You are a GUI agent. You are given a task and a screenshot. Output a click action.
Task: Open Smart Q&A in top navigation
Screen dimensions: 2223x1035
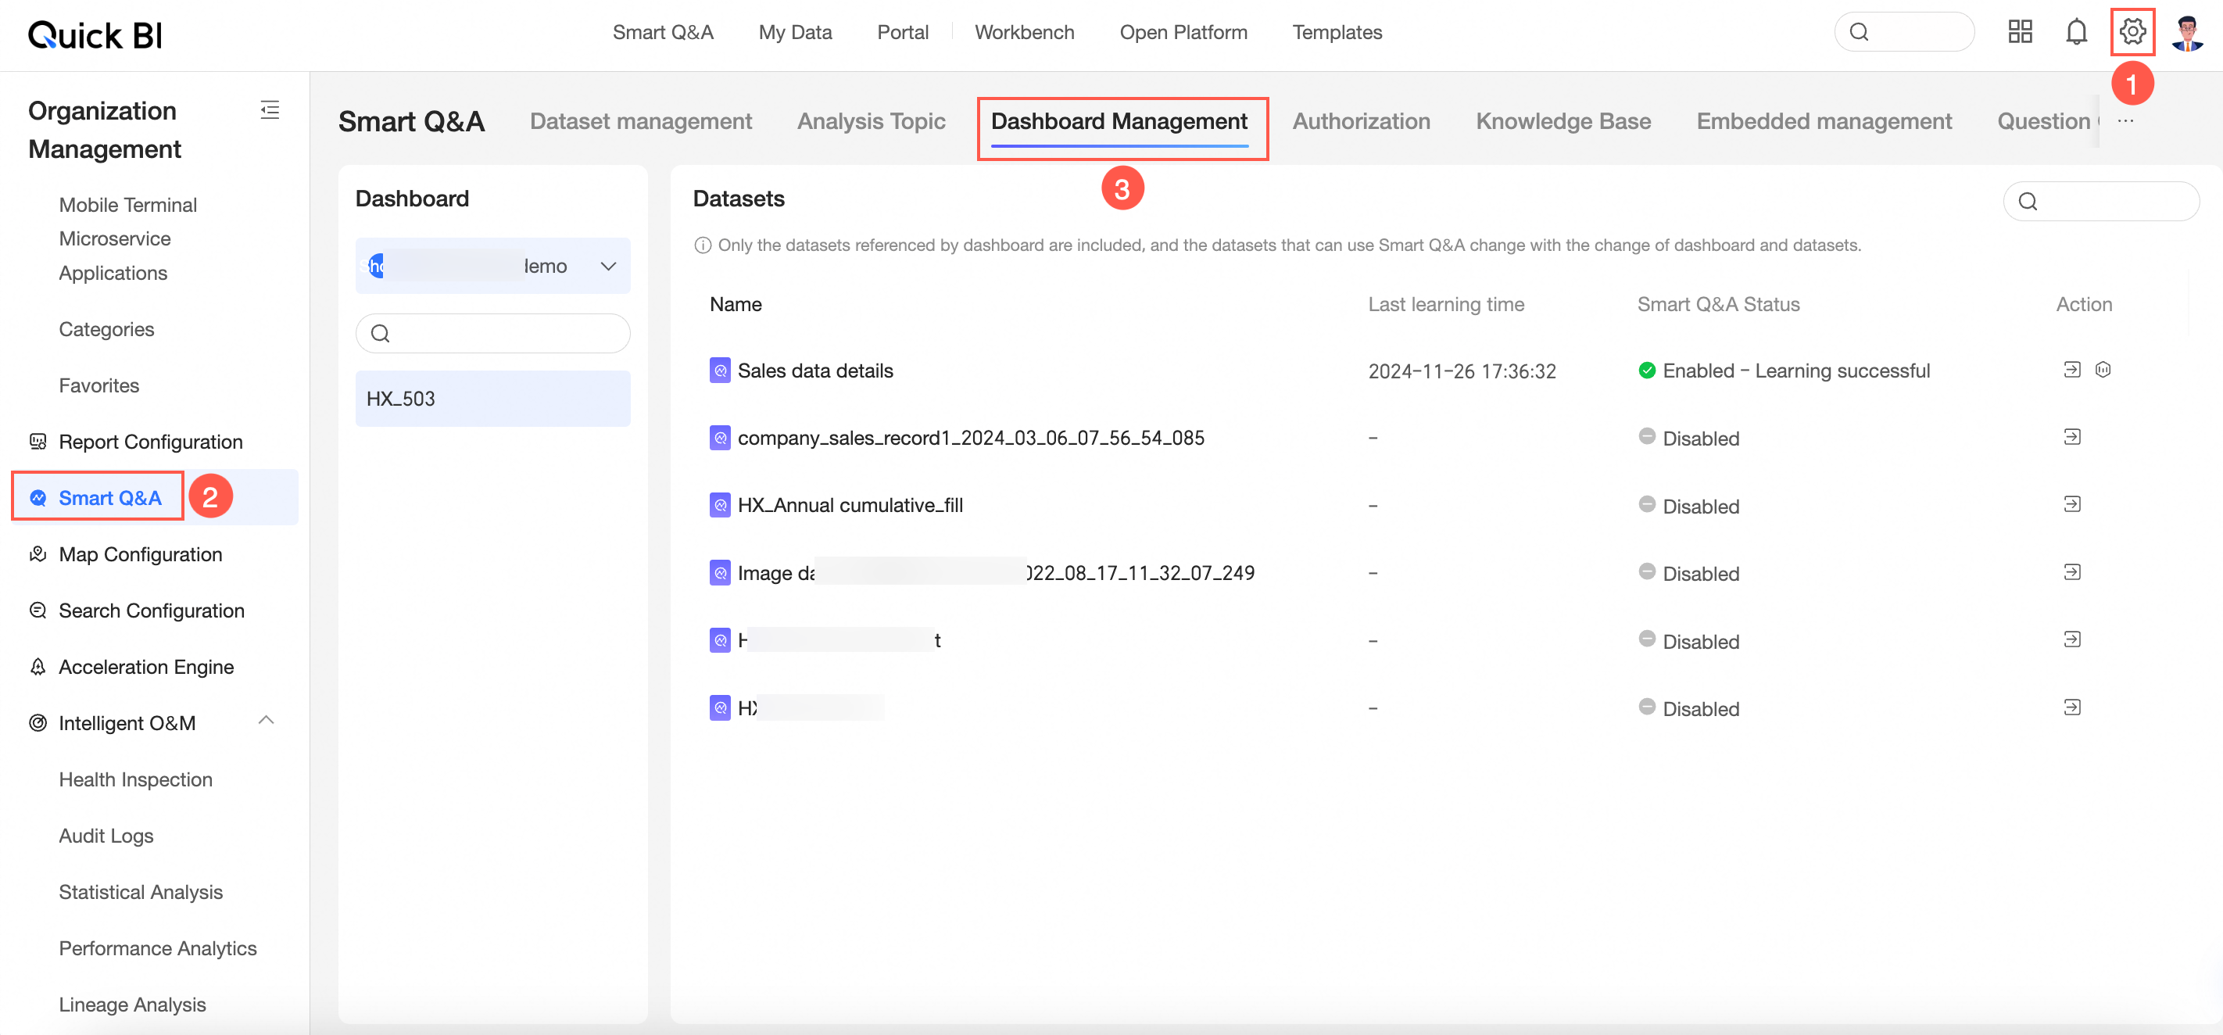point(663,32)
